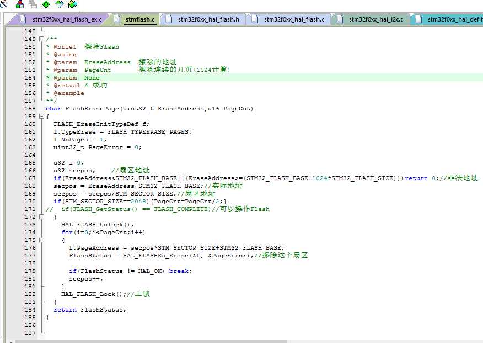Open the stm32f0xx_hal_i2c.c tab
483x343 pixels.
371,19
